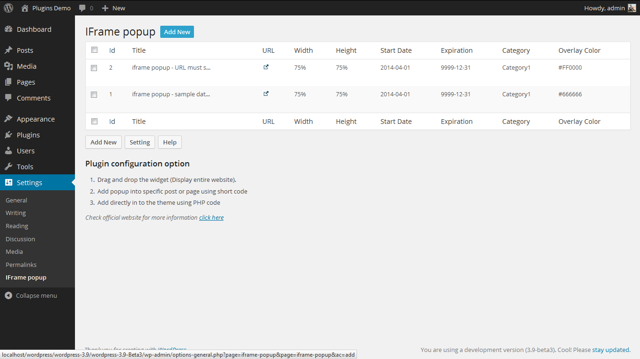Viewport: 640px width, 359px height.
Task: Go to the Media library menu item
Action: click(26, 66)
